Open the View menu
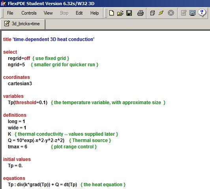 point(48,13)
